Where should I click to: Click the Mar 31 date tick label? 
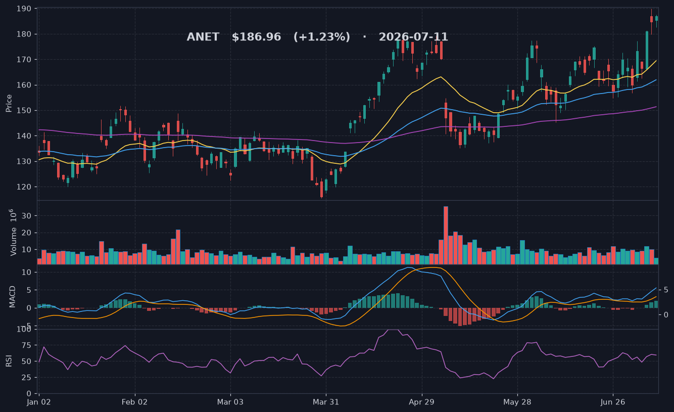(x=326, y=402)
